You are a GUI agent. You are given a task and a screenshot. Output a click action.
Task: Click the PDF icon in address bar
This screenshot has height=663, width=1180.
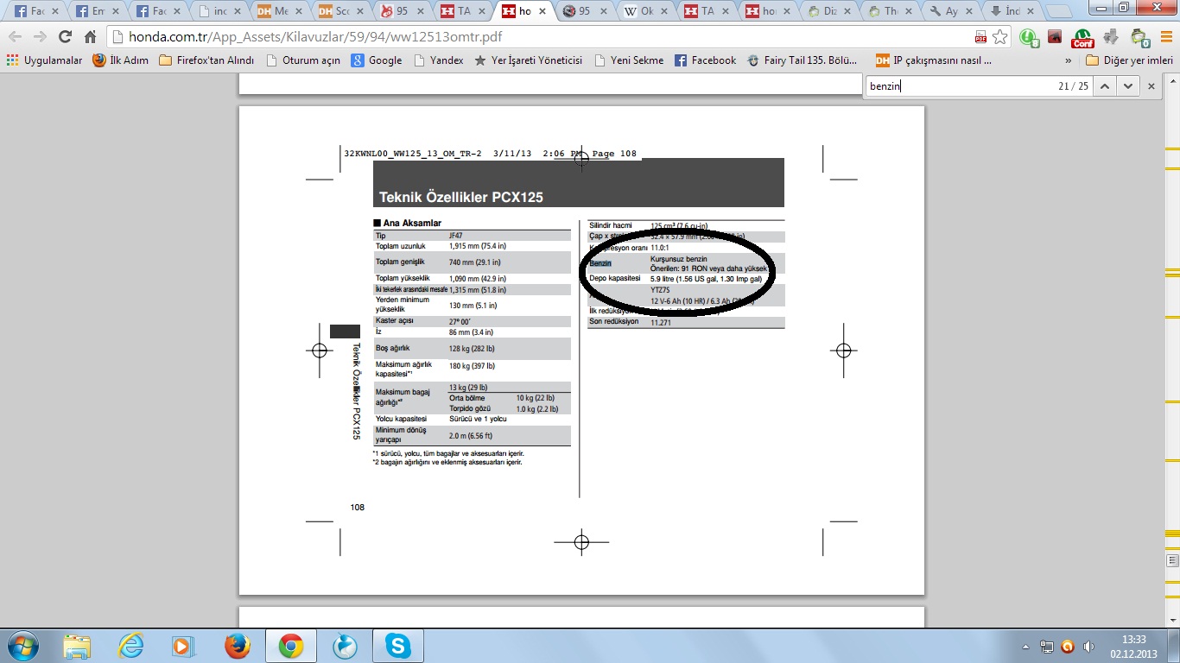[980, 37]
